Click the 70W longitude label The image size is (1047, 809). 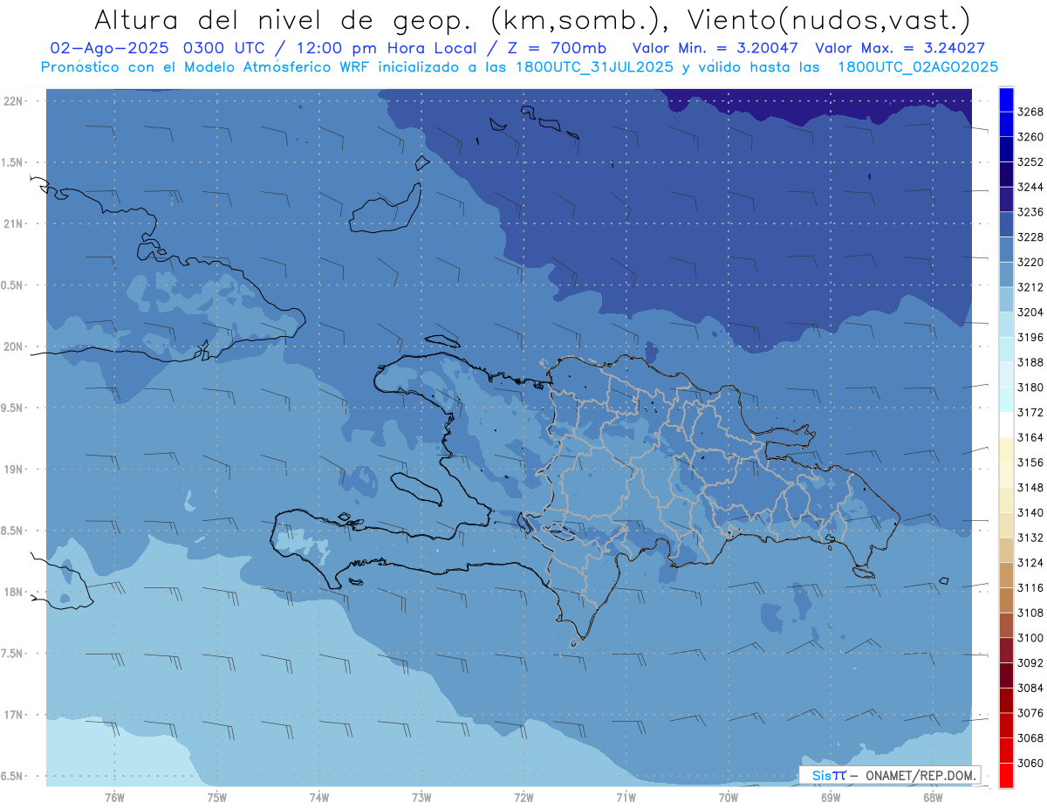click(729, 798)
